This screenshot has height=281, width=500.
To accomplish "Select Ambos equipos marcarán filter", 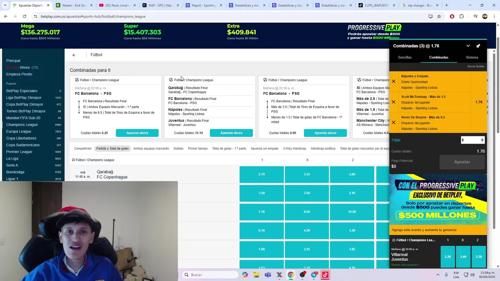I will click(x=151, y=149).
